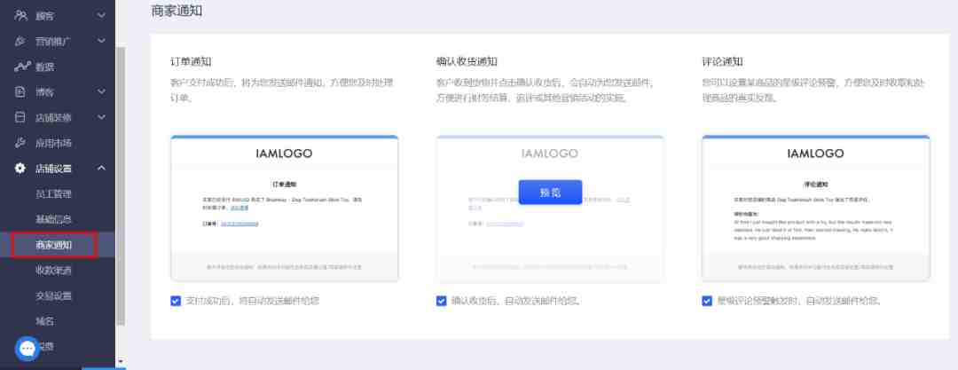958x370 pixels.
Task: Click the sidebar scrollbar down arrow
Action: pos(121,362)
